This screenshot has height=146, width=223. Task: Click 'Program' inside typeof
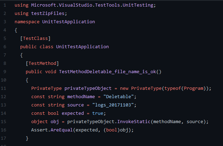tap(194, 88)
